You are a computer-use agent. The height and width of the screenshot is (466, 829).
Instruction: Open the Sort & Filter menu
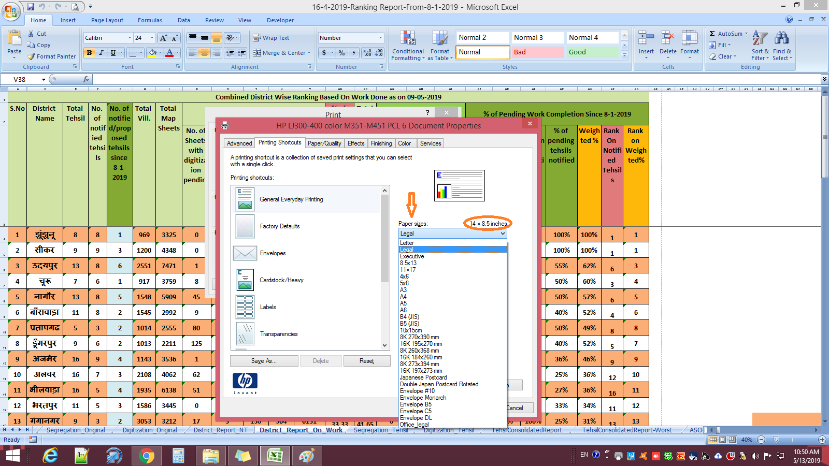coord(760,46)
